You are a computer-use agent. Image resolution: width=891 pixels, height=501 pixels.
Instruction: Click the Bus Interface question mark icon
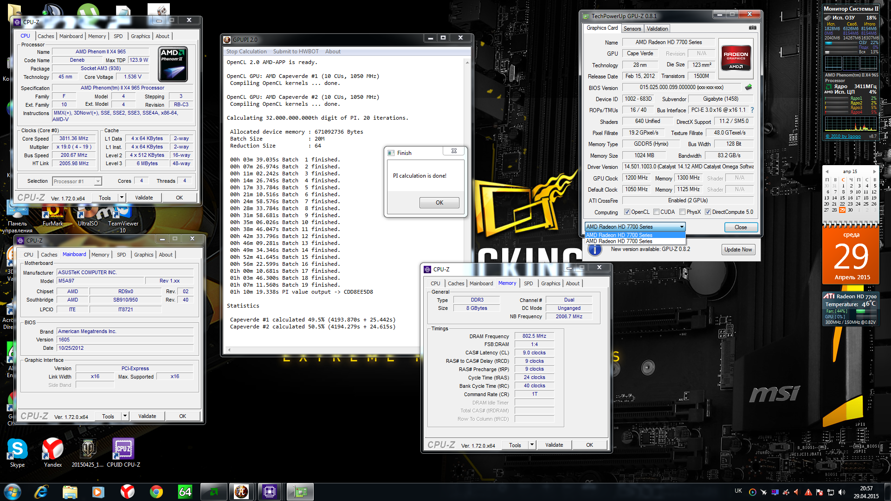(x=752, y=110)
